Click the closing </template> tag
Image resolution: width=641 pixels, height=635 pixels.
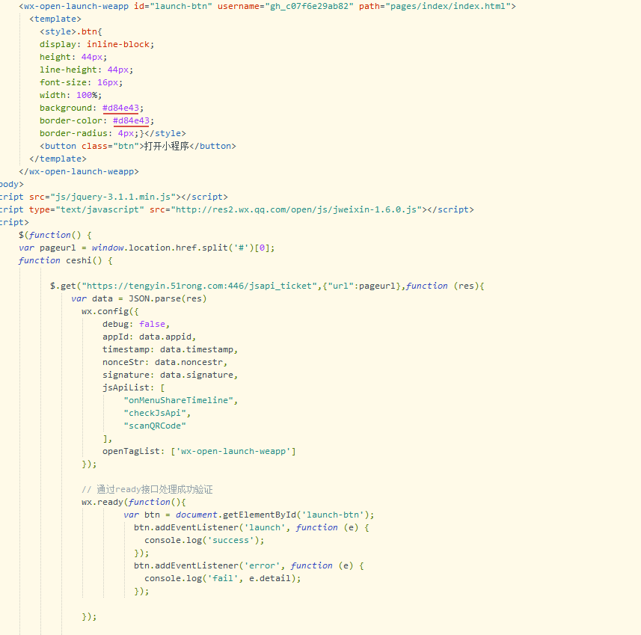[58, 159]
